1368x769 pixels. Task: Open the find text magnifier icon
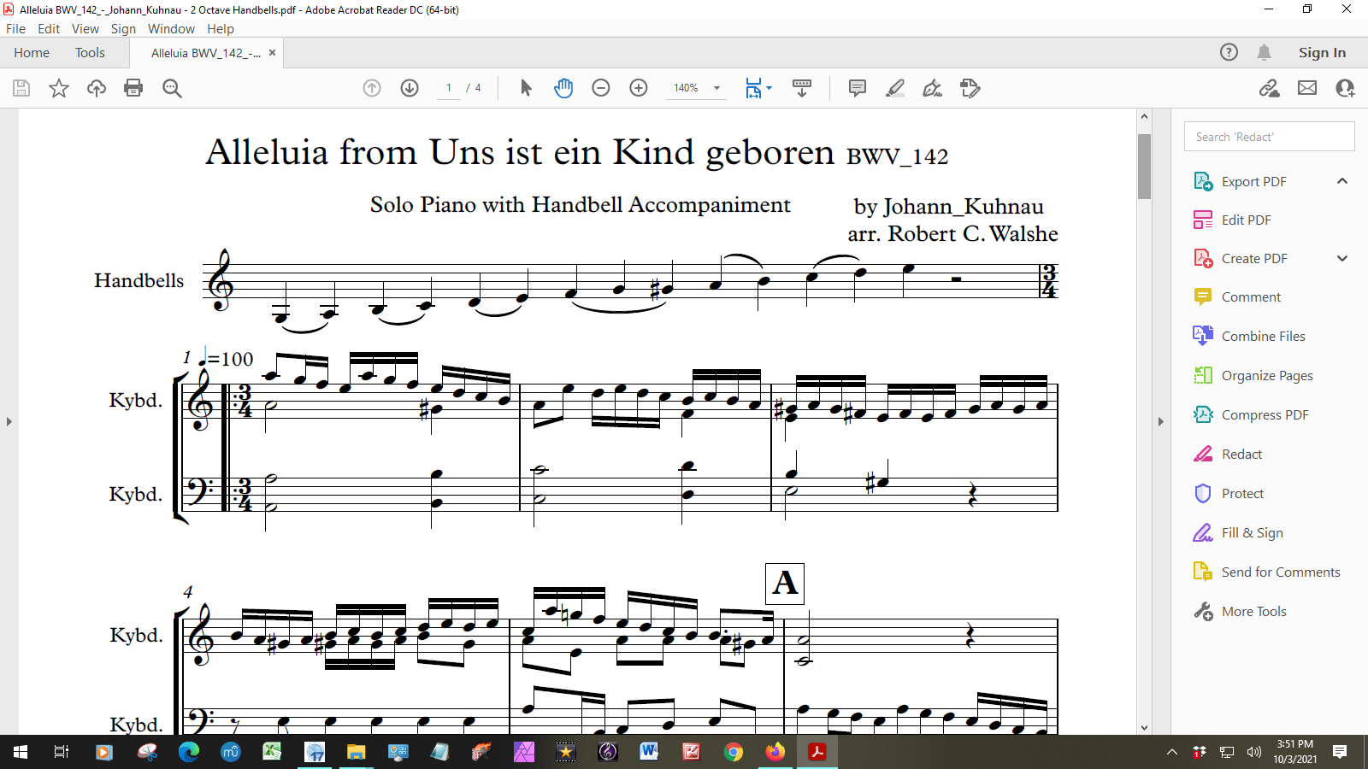(172, 88)
